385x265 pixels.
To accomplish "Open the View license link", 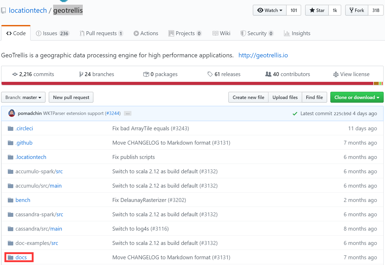I will pos(351,74).
